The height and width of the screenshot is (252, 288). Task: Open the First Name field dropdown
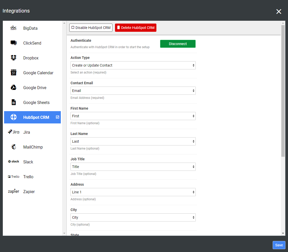(x=133, y=116)
